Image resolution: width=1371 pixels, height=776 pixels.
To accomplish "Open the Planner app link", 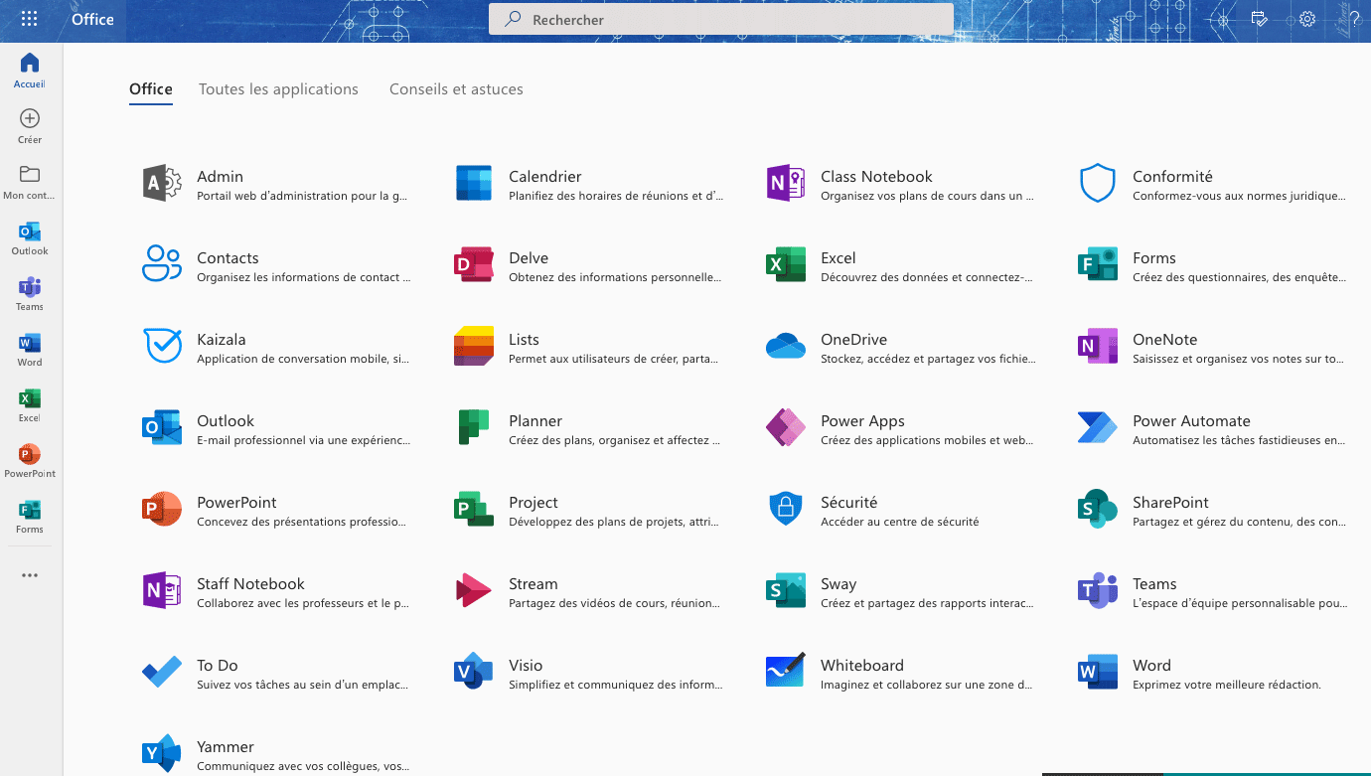I will (x=535, y=421).
